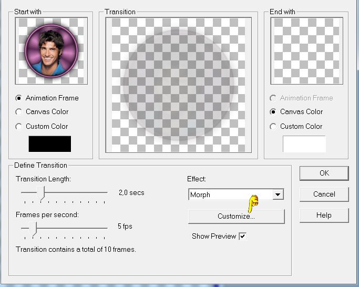
Task: Click the Frames per second slider handle
Action: [x=33, y=229]
